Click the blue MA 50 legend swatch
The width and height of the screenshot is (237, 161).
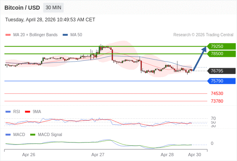click(x=65, y=35)
